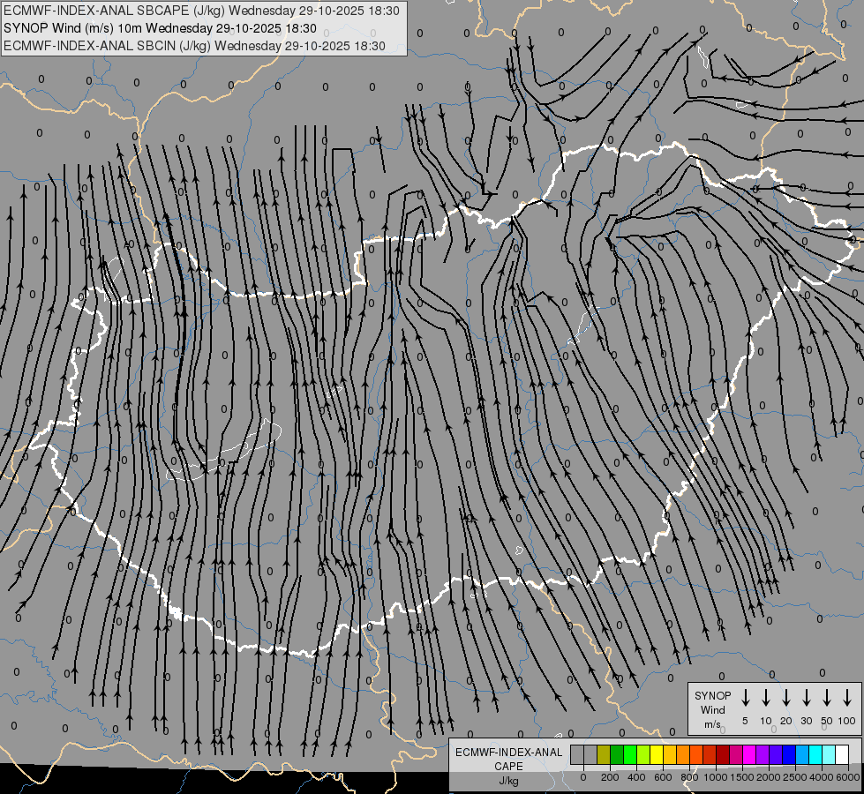
Task: Click the 20 label under wind legend arrow
Action: [786, 721]
